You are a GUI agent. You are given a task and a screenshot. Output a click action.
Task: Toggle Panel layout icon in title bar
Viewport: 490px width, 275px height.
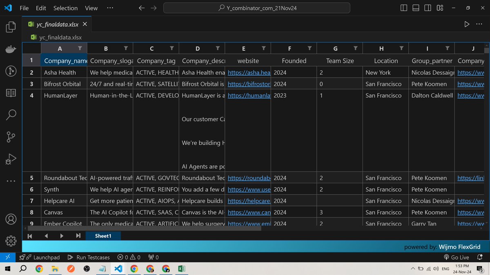416,8
